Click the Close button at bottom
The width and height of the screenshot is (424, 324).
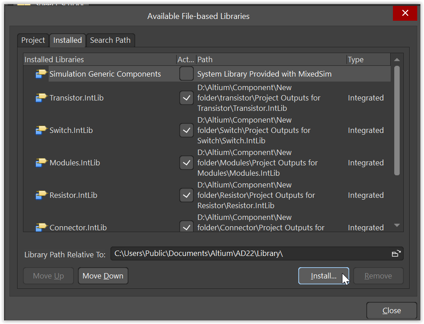tap(392, 310)
